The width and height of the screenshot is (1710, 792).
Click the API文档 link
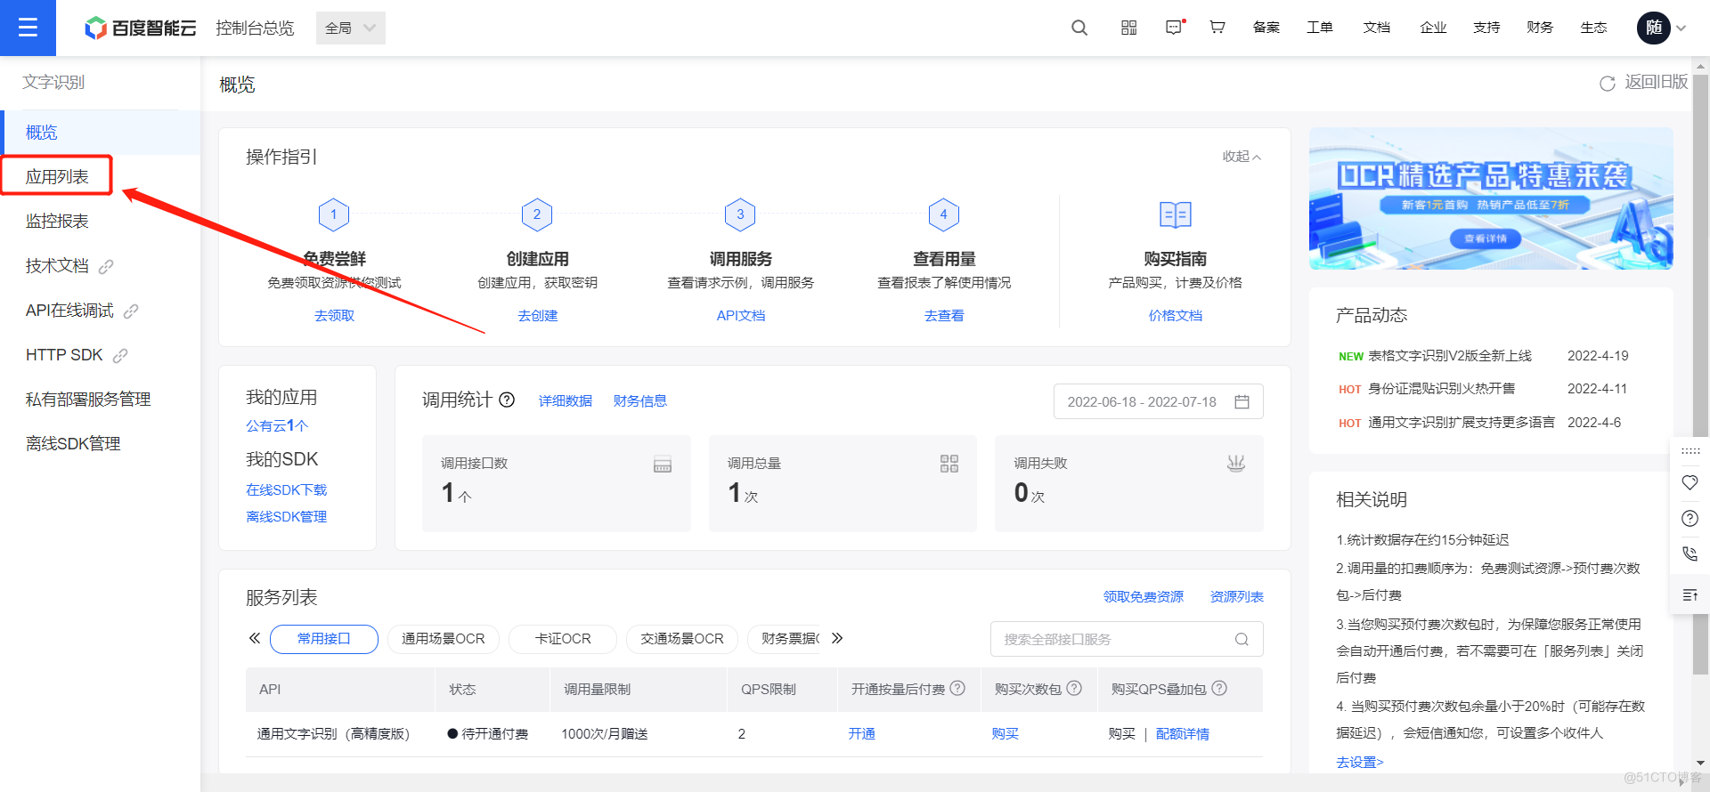pyautogui.click(x=741, y=316)
